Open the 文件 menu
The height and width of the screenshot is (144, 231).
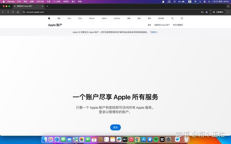[x=19, y=2]
